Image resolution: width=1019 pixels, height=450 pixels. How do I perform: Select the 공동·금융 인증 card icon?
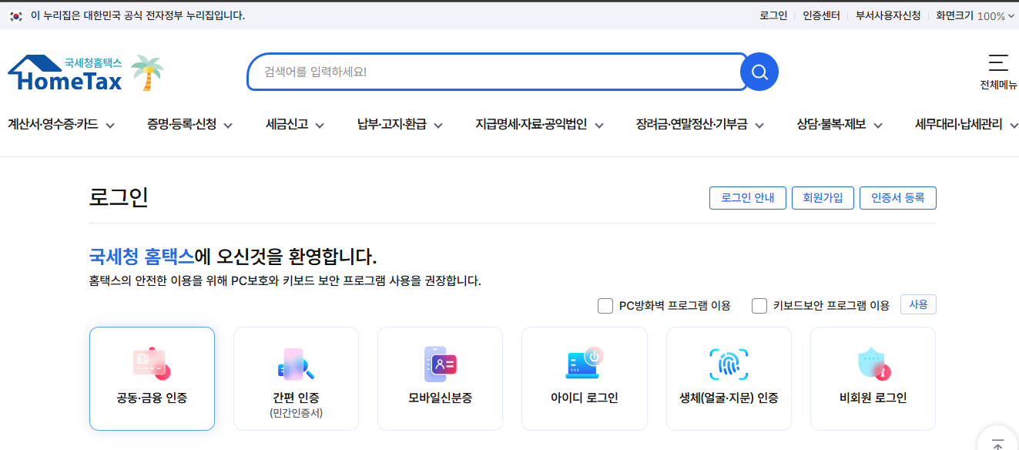coord(152,362)
